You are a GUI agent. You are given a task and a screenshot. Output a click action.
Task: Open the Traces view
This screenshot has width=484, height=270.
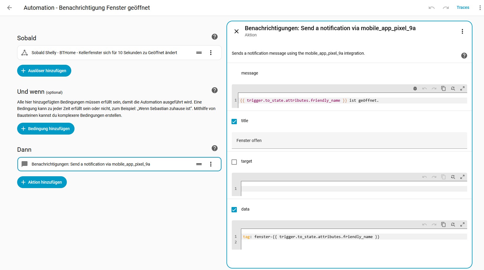[463, 8]
